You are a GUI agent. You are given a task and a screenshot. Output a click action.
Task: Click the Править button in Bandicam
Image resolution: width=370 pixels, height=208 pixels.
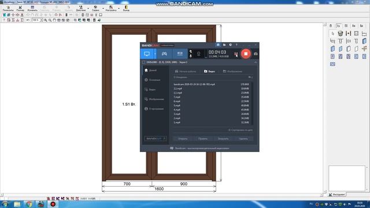click(203, 139)
